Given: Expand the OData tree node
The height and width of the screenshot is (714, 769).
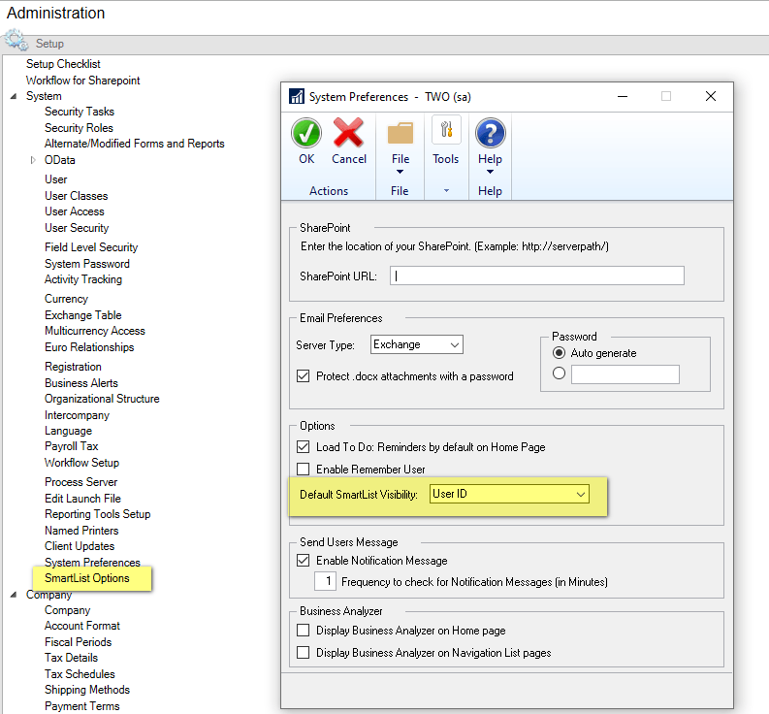Looking at the screenshot, I should click(x=33, y=160).
